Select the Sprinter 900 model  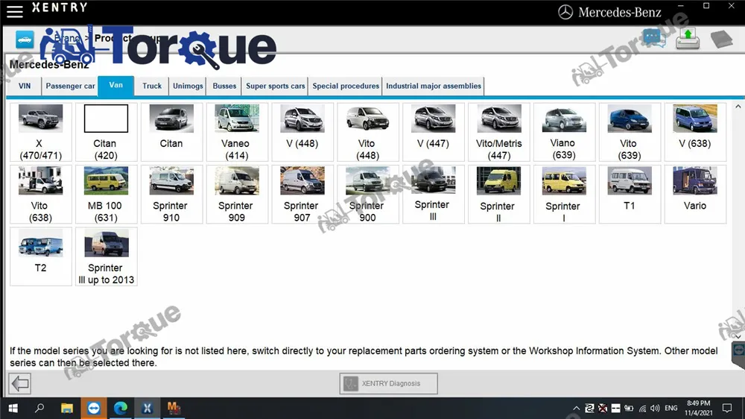[368, 194]
